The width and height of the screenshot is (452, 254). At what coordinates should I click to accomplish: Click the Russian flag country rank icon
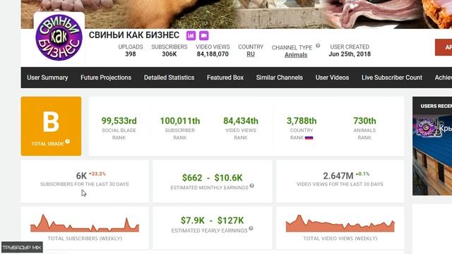[x=309, y=138]
